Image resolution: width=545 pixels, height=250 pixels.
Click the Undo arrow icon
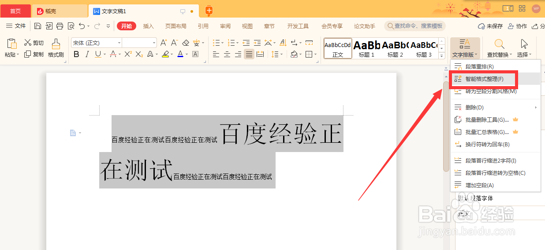[x=82, y=26]
